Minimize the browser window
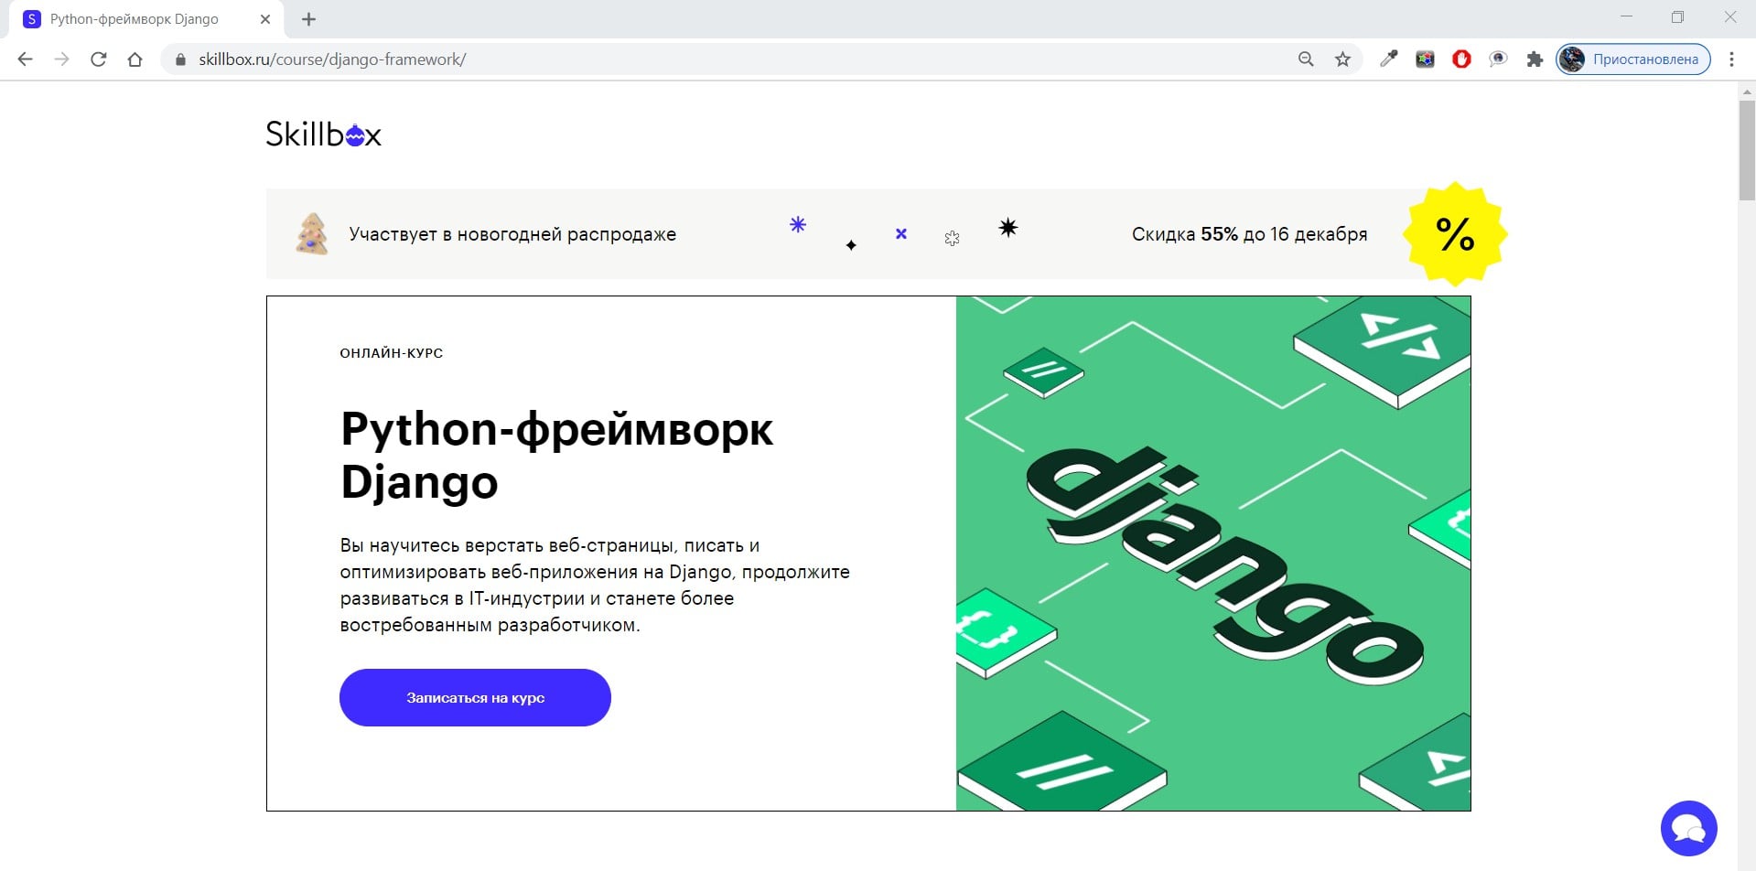 point(1626,17)
